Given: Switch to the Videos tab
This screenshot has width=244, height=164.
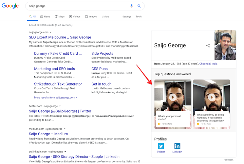Looking at the screenshot, I should pos(75,17).
